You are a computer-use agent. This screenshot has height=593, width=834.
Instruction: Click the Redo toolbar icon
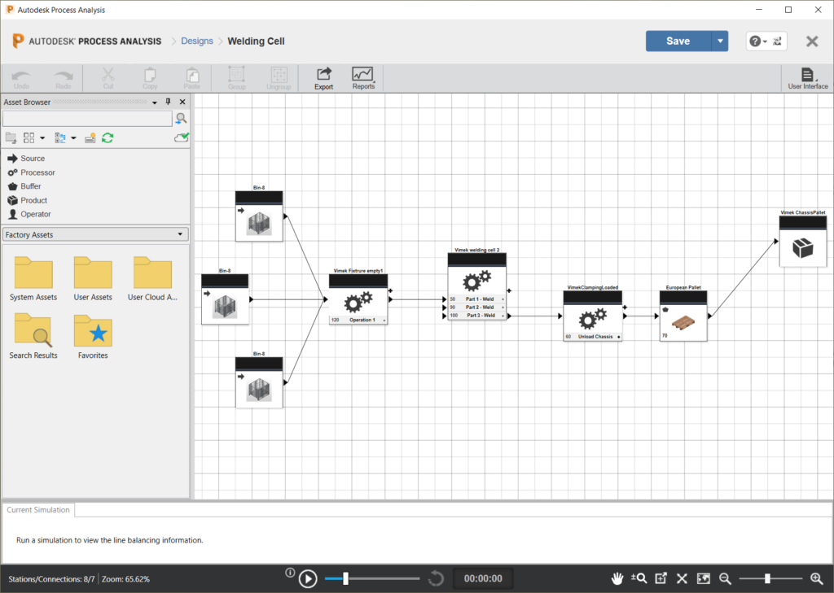coord(63,78)
